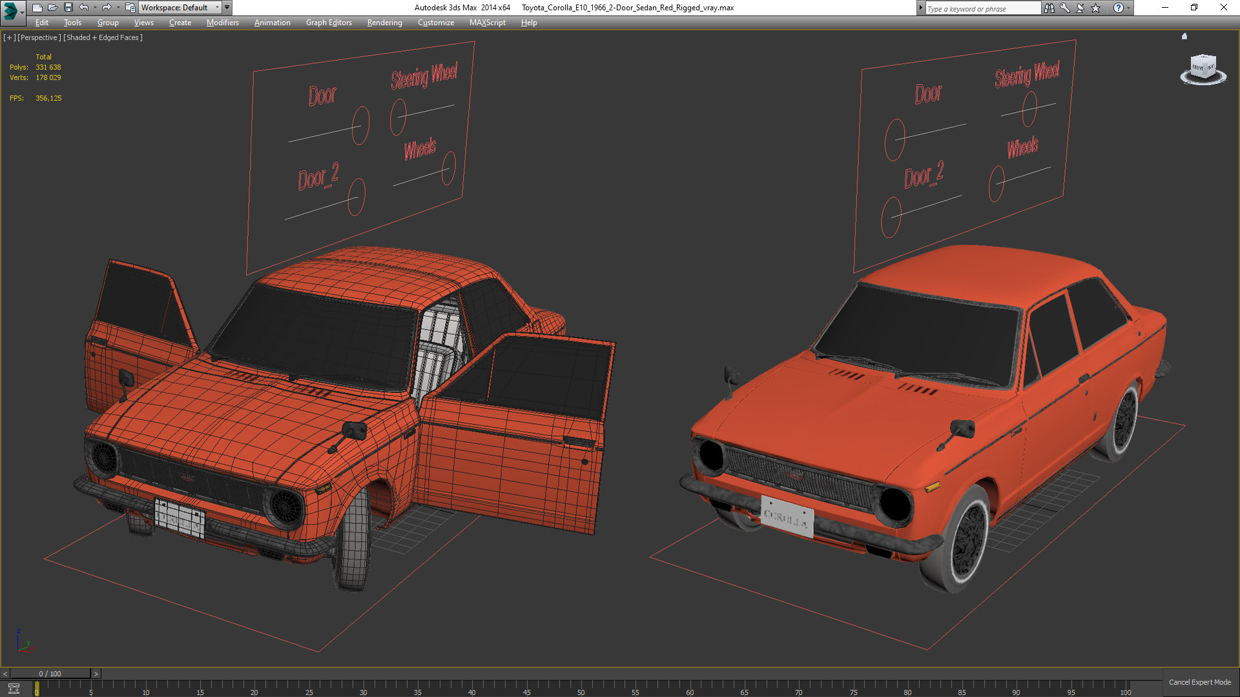
Task: Click the FPS value 356,125
Action: (48, 98)
